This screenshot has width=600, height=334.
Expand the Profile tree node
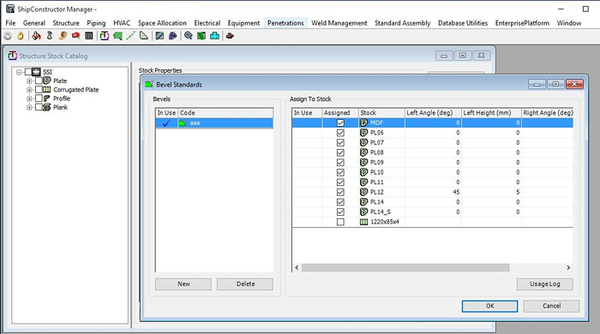29,98
